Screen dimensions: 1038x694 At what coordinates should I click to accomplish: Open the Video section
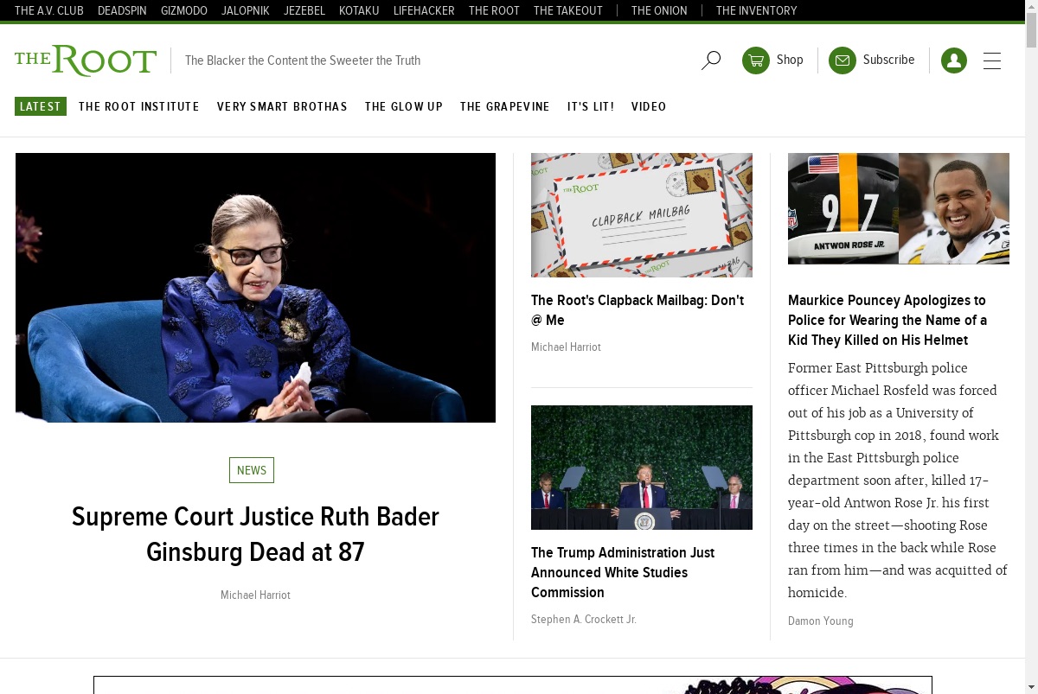click(649, 106)
